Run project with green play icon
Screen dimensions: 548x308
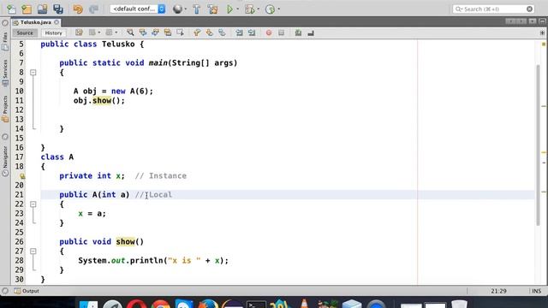click(229, 9)
